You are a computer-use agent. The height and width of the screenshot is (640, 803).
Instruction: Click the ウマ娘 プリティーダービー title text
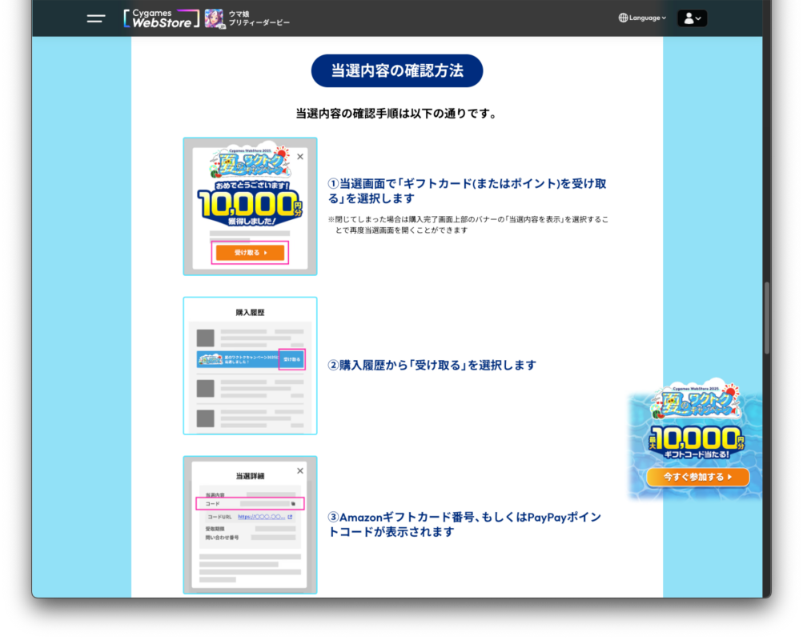point(259,18)
